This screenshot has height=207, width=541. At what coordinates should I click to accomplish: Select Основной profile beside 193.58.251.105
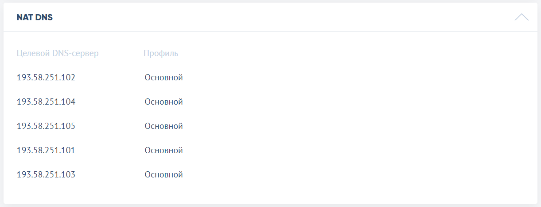(163, 126)
